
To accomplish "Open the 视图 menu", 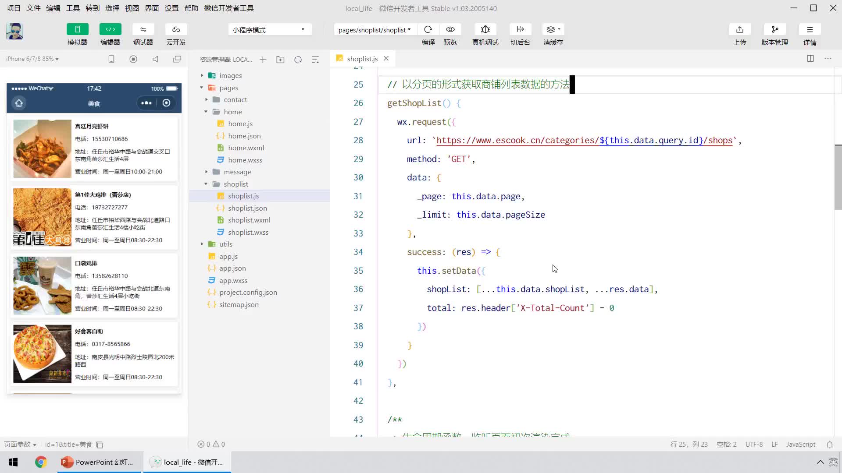I will click(132, 8).
